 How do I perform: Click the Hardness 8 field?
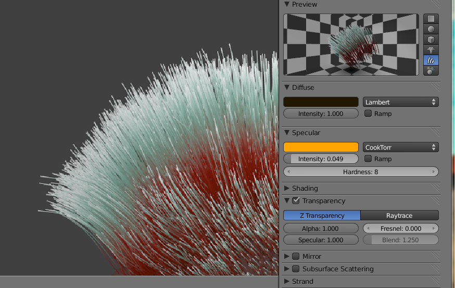361,172
